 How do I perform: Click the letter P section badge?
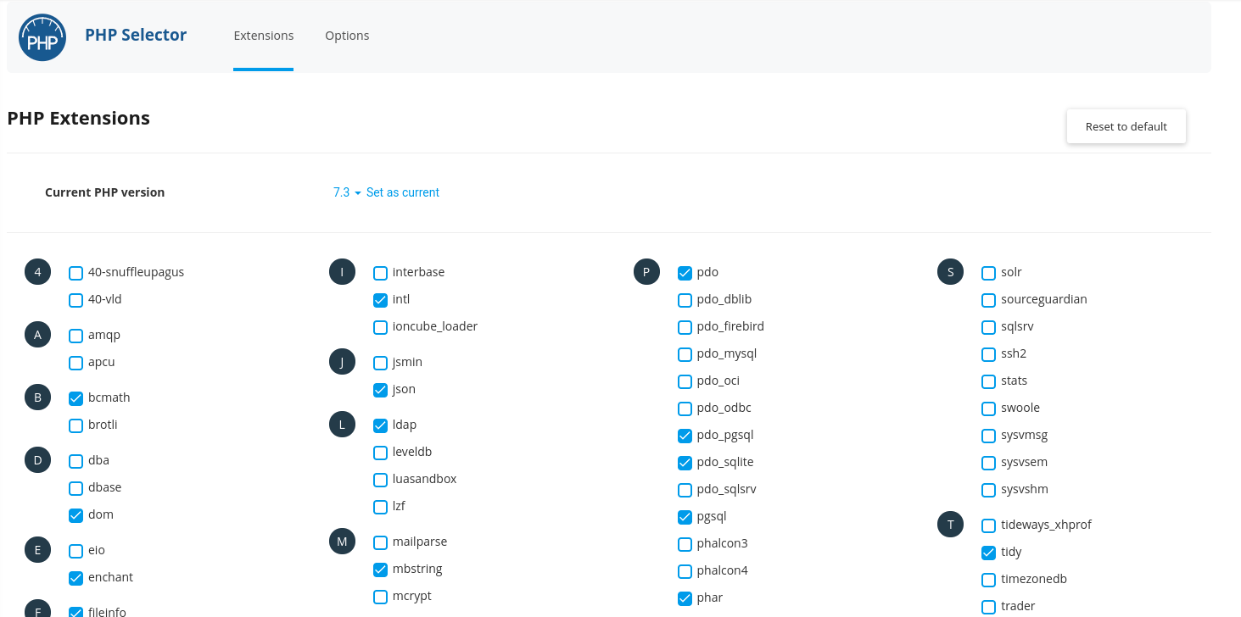pos(646,273)
